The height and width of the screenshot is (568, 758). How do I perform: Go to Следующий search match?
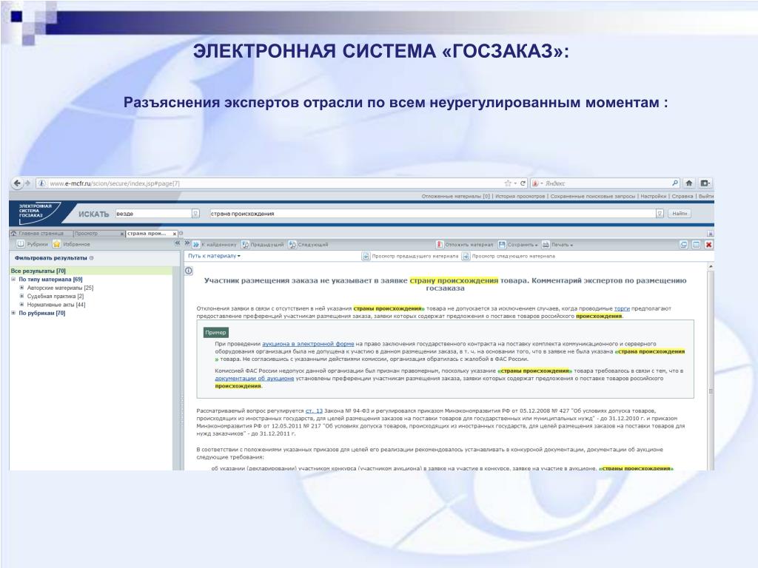pyautogui.click(x=309, y=245)
